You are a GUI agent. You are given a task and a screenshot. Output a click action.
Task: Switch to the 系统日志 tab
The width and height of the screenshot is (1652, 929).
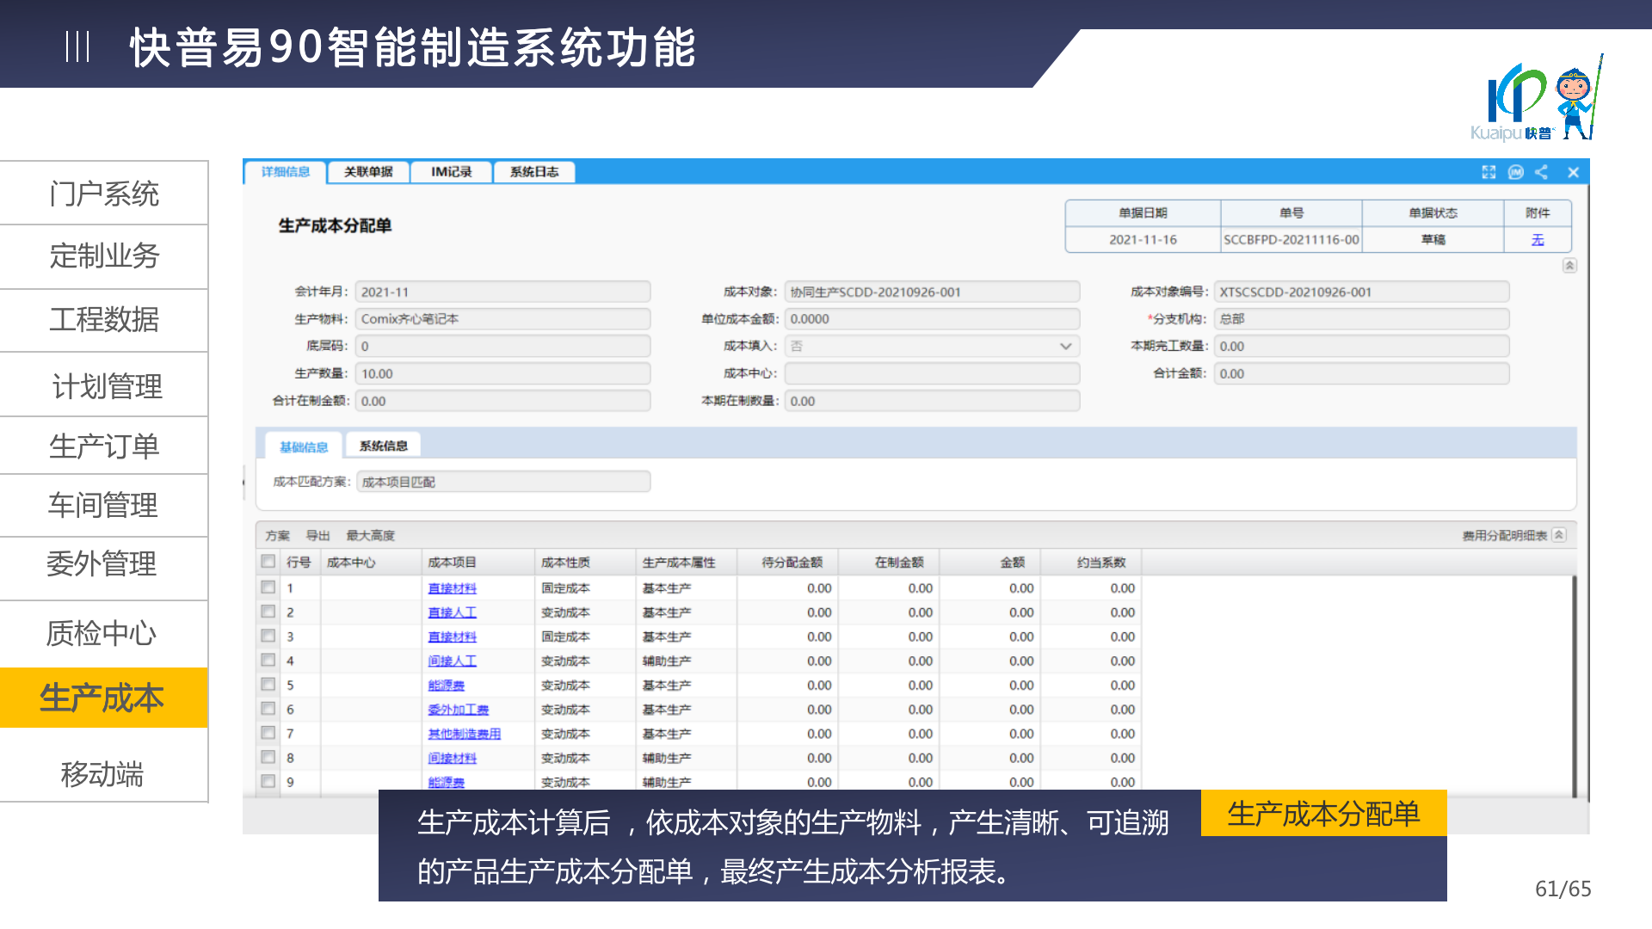[x=533, y=172]
